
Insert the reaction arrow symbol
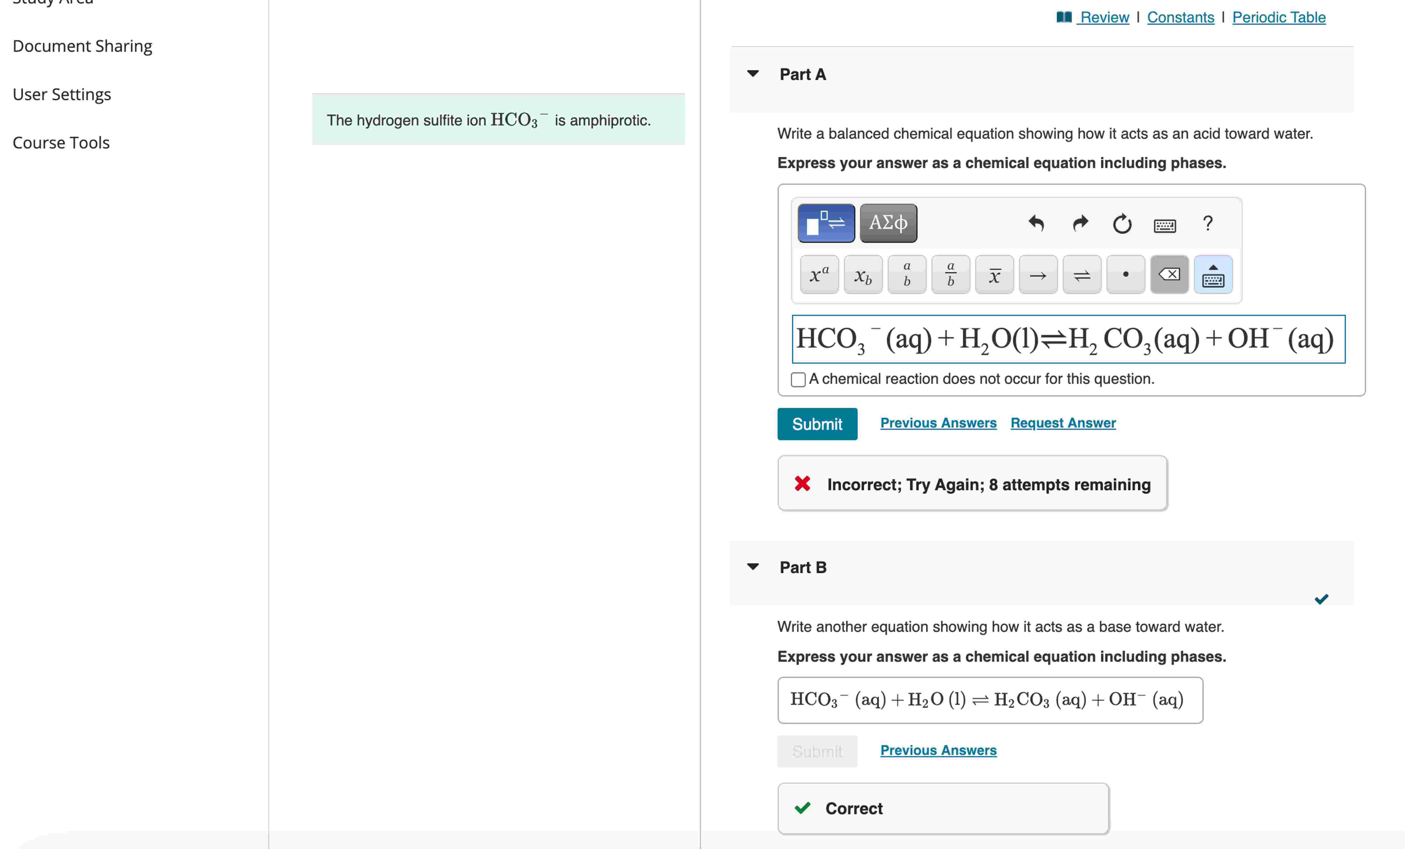(x=1038, y=275)
